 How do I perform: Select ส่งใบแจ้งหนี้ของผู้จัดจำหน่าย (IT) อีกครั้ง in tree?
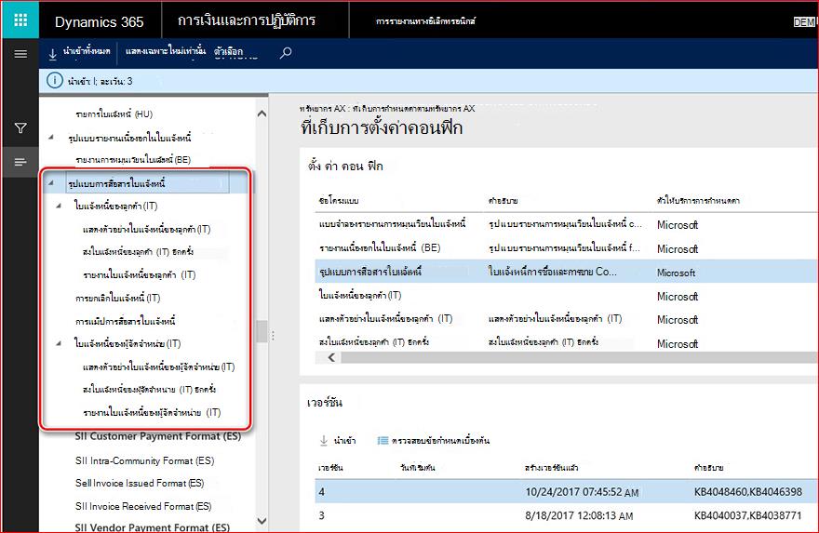tap(150, 390)
